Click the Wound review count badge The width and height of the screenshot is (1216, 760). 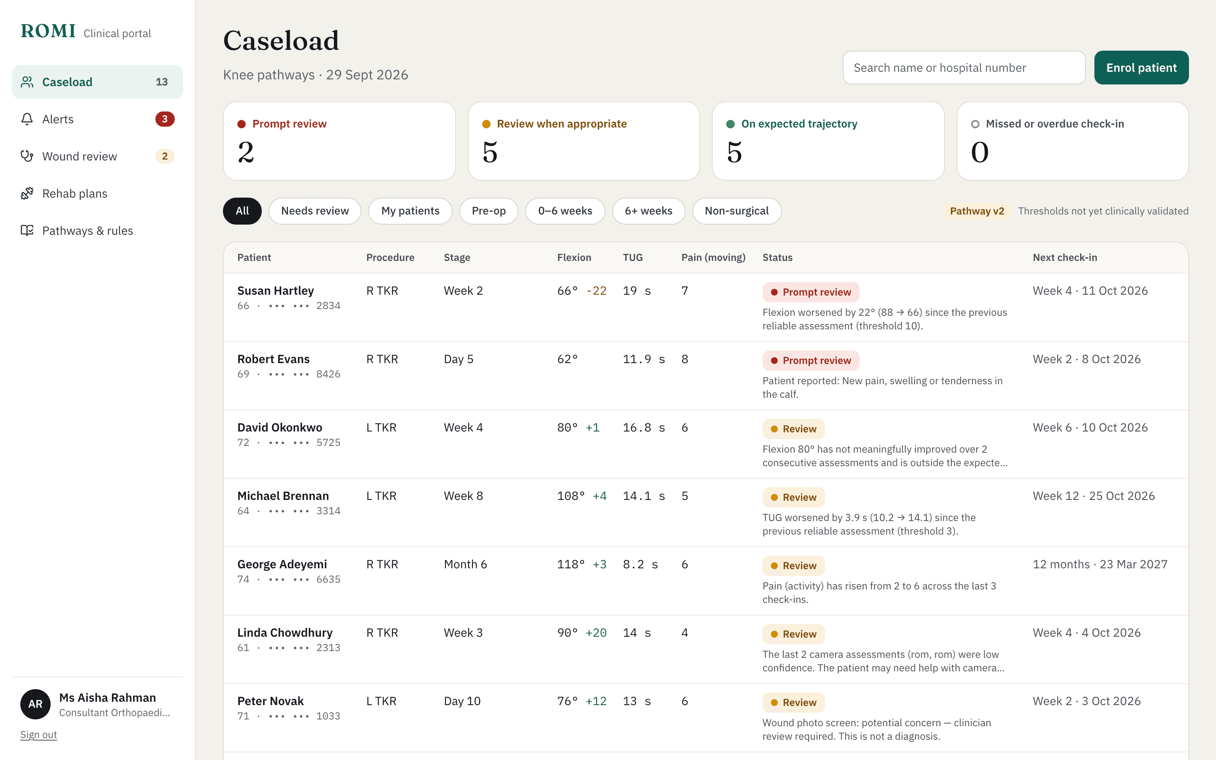tap(165, 156)
